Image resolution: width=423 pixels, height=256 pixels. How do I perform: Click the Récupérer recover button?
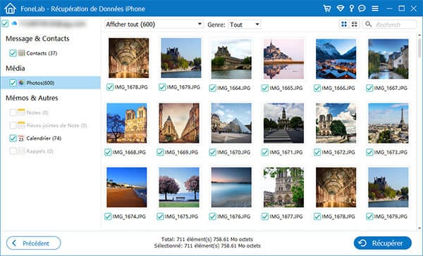pos(383,243)
